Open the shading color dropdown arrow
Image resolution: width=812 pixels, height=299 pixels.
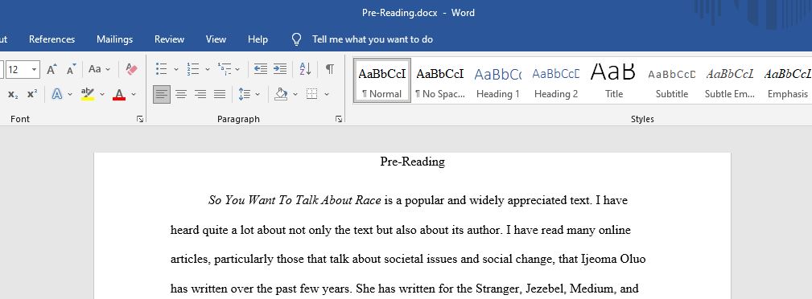point(295,94)
